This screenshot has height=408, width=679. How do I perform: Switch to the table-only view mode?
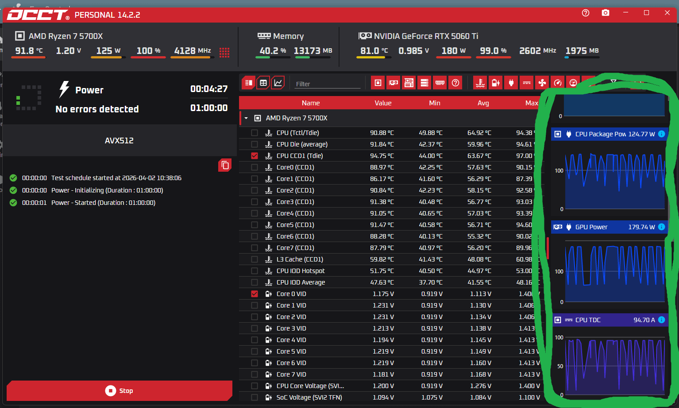[x=263, y=83]
